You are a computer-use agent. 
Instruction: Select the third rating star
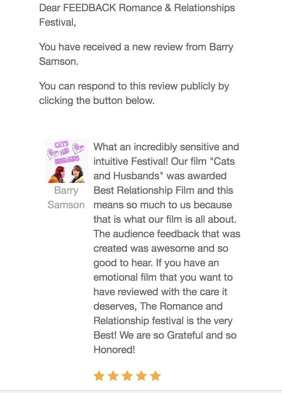point(127,376)
